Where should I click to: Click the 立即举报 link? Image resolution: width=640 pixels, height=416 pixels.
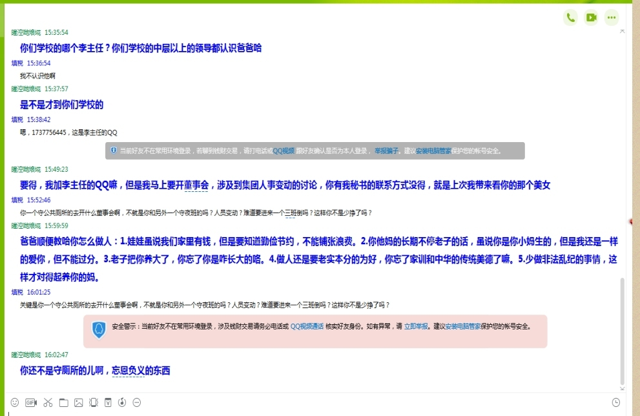coord(416,326)
